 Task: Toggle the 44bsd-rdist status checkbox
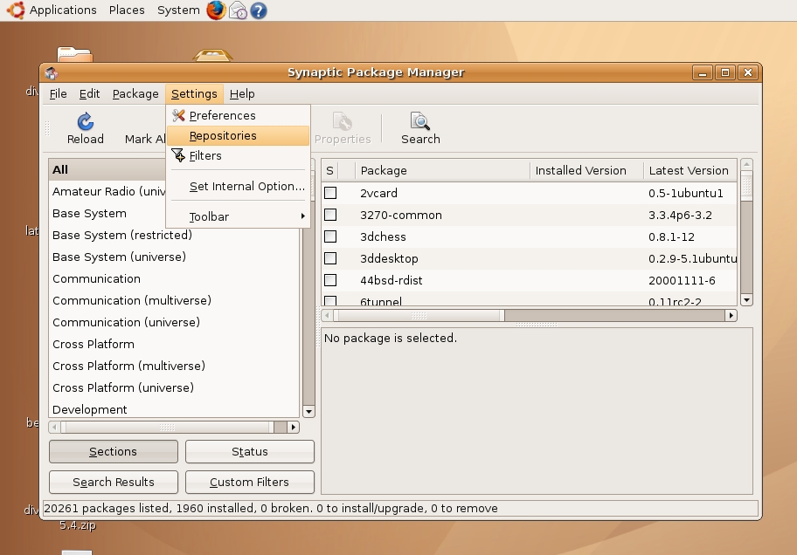point(330,280)
